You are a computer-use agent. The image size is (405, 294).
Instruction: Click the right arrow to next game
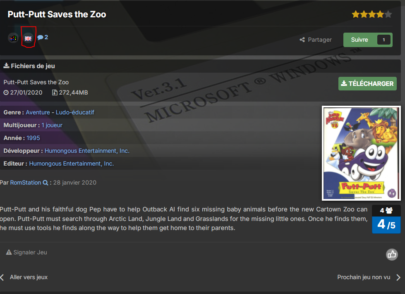click(x=398, y=277)
